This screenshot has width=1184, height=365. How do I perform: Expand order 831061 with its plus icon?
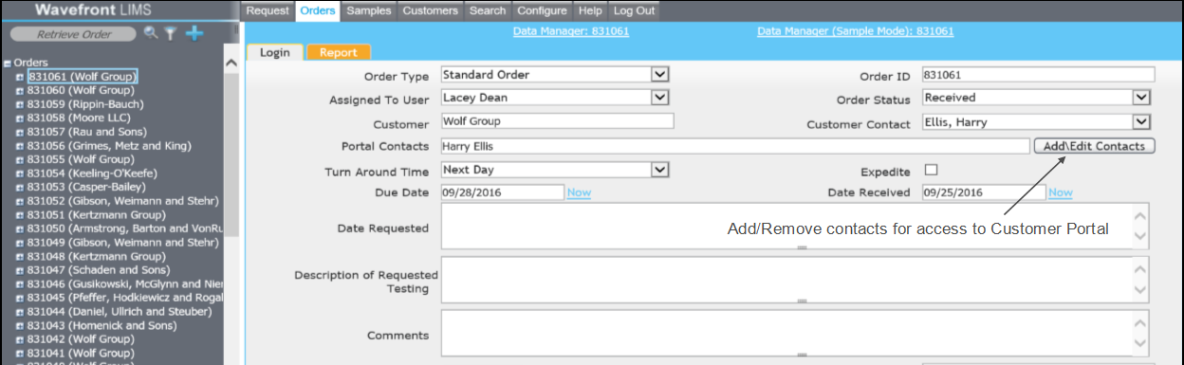coord(20,77)
